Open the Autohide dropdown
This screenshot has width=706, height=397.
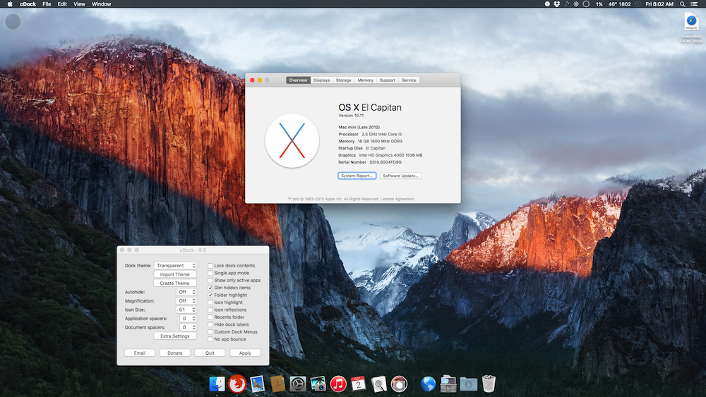186,292
